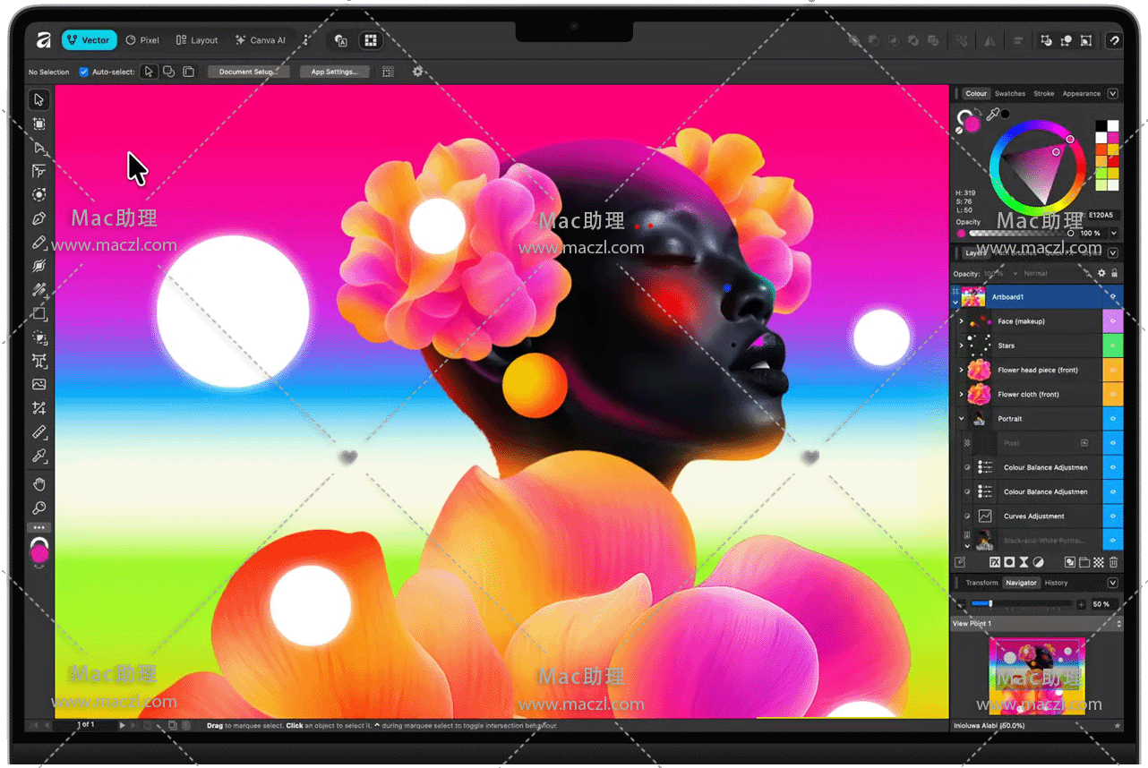1148x768 pixels.
Task: Open layer effects with the FX icon
Action: coord(994,563)
